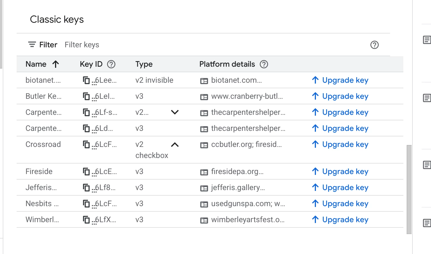This screenshot has width=431, height=254.
Task: Open the Key ID help tooltip
Action: pos(111,64)
